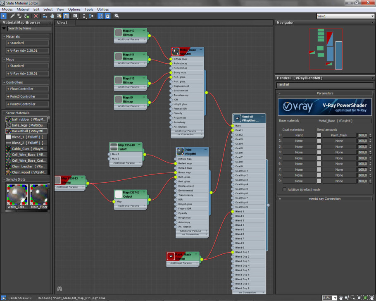376x301 pixels.
Task: Open the Edit menu
Action: point(36,10)
